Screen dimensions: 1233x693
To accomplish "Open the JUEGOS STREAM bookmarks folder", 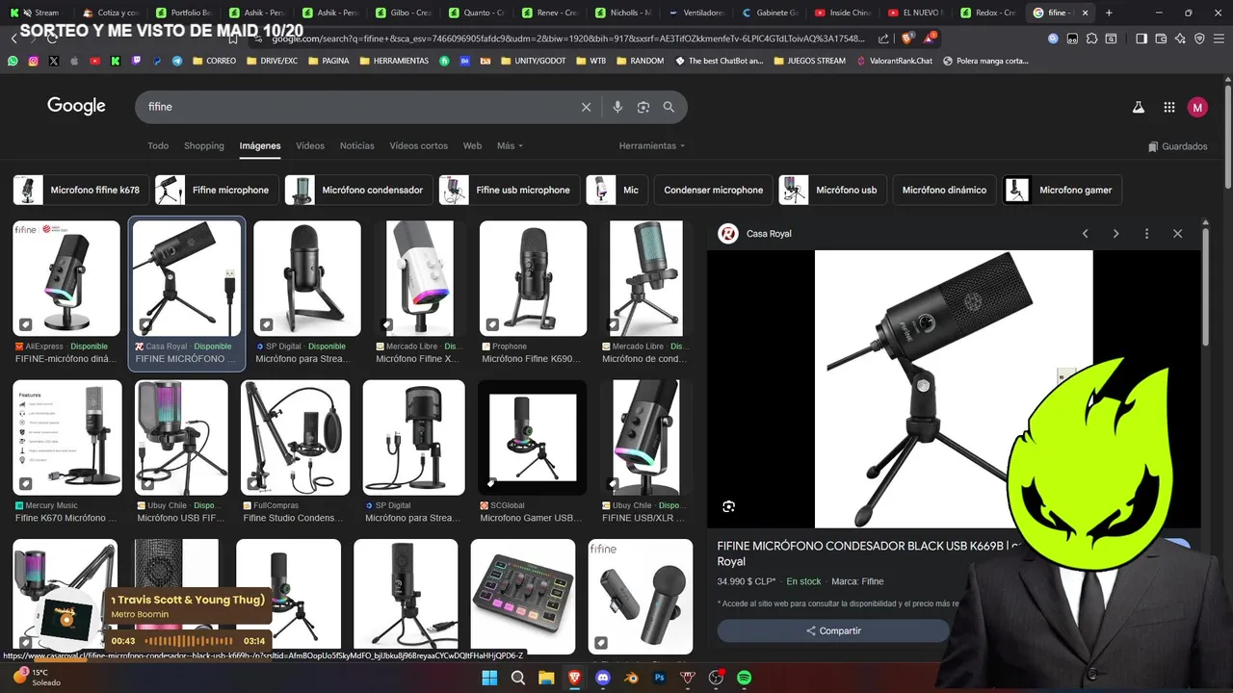I will coord(807,61).
